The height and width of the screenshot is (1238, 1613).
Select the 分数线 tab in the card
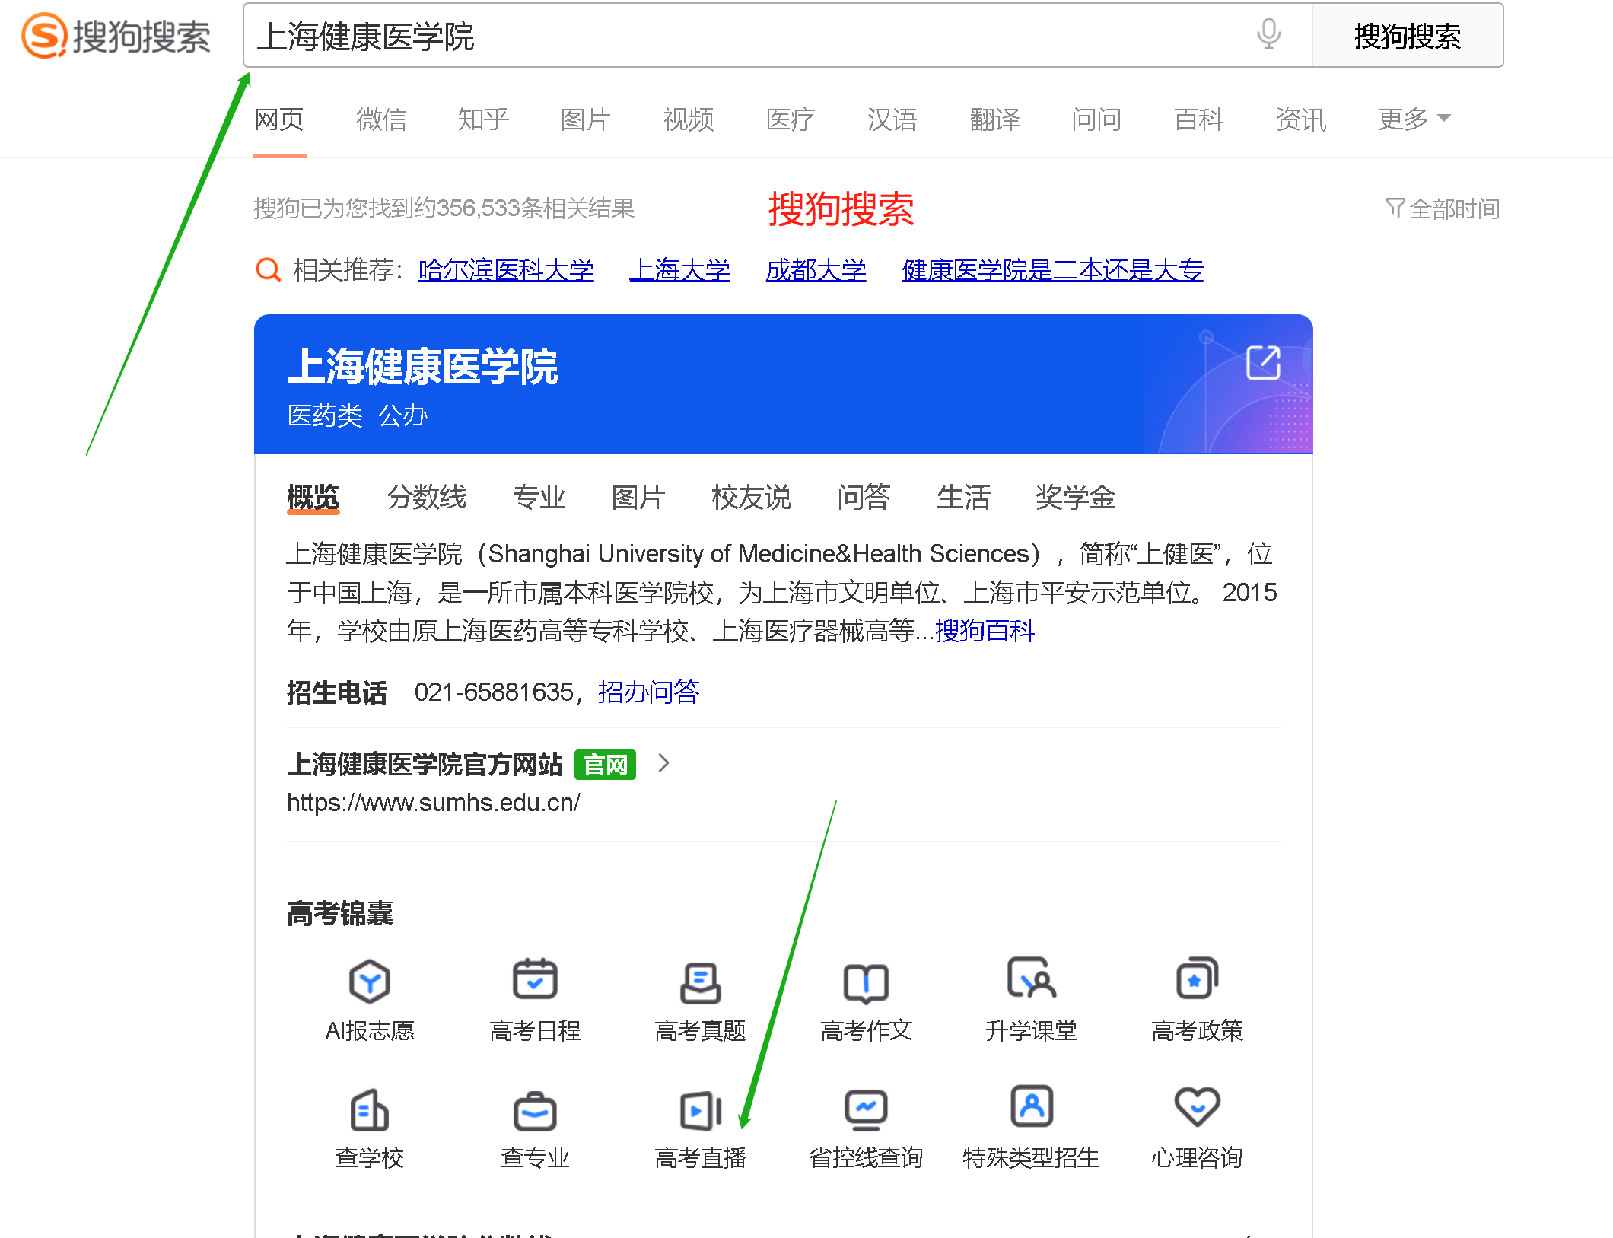426,498
